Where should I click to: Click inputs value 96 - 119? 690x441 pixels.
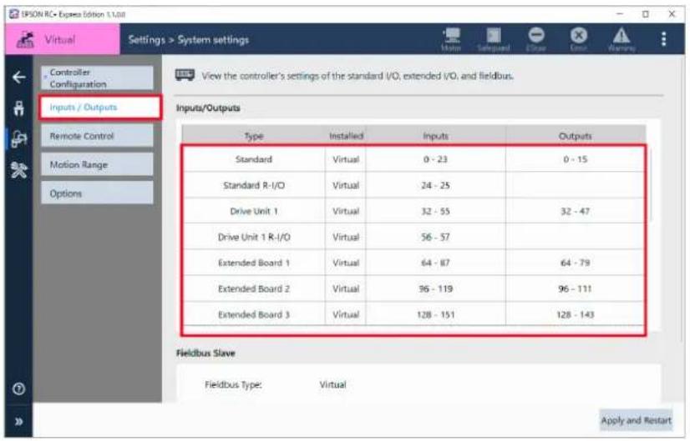tap(435, 288)
